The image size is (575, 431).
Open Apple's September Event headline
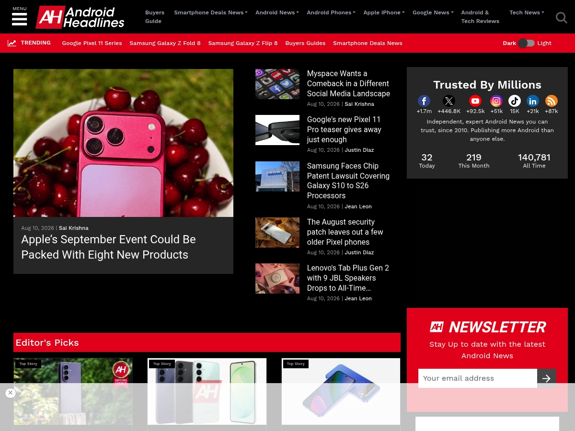tap(109, 247)
